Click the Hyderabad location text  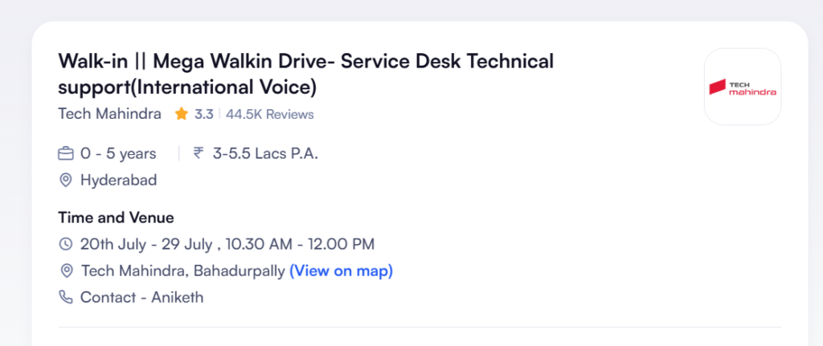tap(119, 181)
